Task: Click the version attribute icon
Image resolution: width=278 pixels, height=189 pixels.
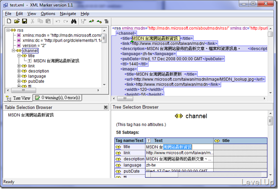Action: [19, 46]
